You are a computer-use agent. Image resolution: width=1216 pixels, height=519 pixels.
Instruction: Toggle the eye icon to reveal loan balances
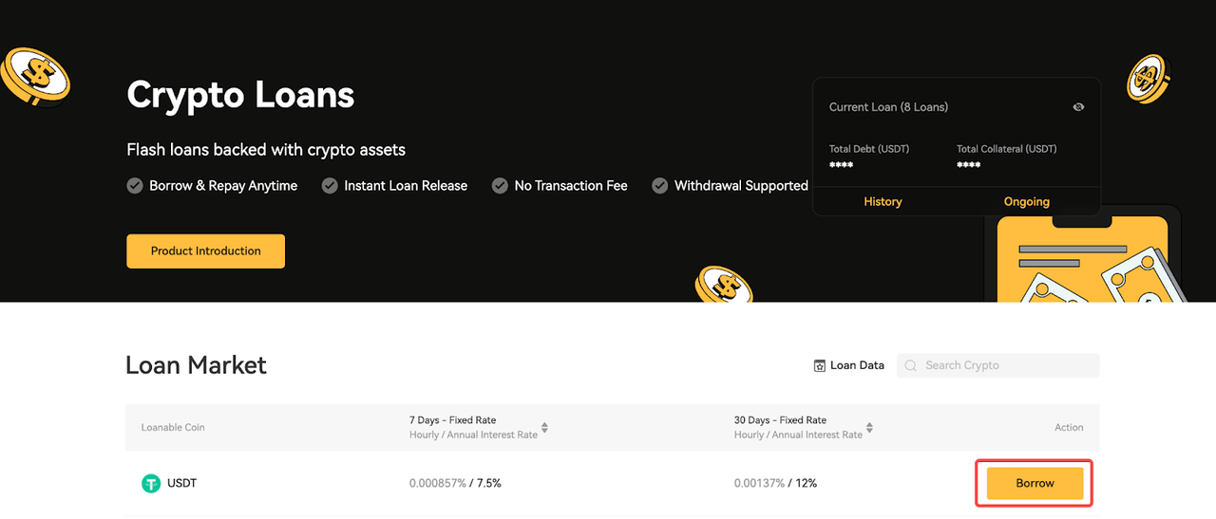pyautogui.click(x=1078, y=107)
